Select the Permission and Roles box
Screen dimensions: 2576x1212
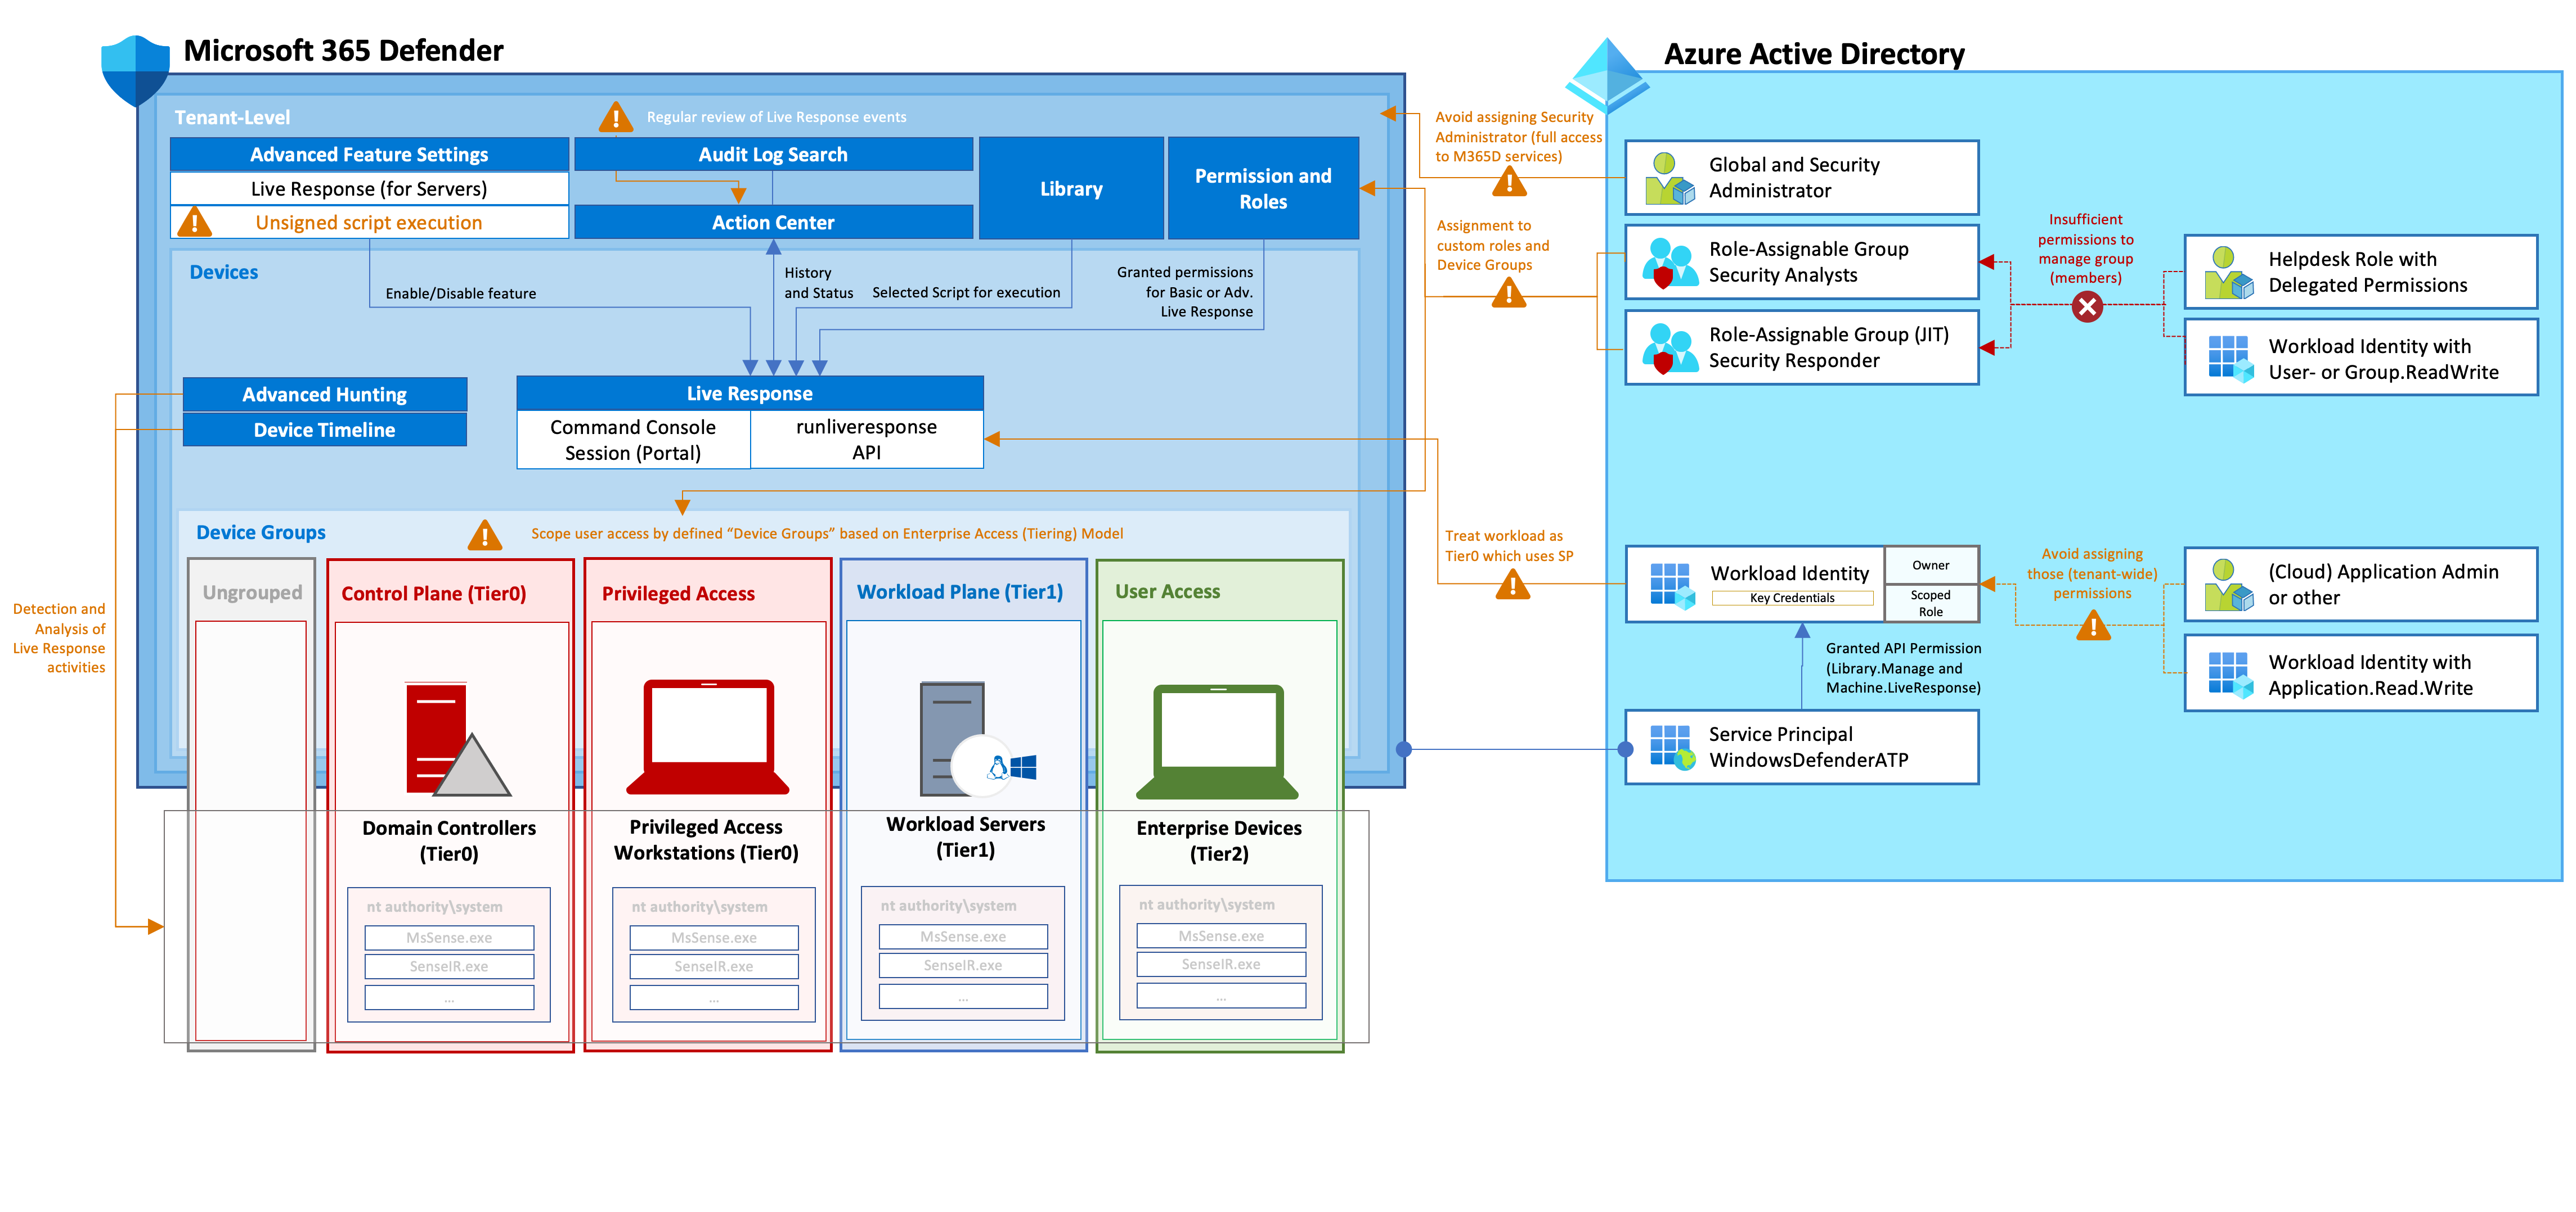pyautogui.click(x=1263, y=189)
